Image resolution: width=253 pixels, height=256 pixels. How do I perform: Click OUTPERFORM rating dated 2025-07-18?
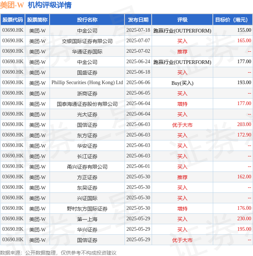click(x=182, y=31)
